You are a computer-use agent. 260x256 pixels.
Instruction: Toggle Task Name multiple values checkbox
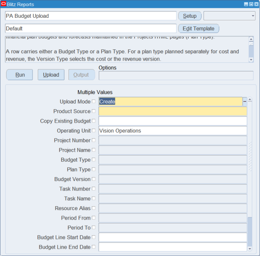94,198
